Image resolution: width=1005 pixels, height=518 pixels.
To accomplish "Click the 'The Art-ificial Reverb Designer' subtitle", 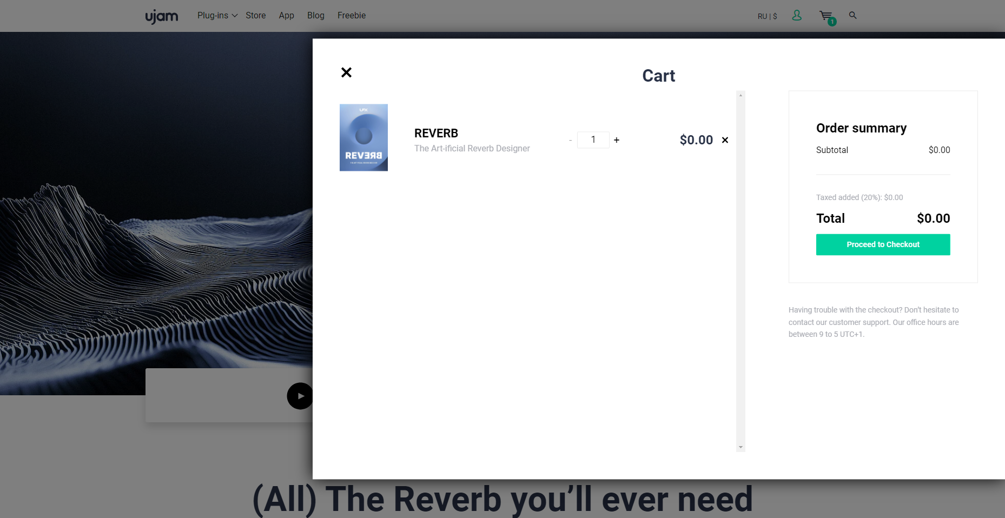I will pyautogui.click(x=472, y=148).
